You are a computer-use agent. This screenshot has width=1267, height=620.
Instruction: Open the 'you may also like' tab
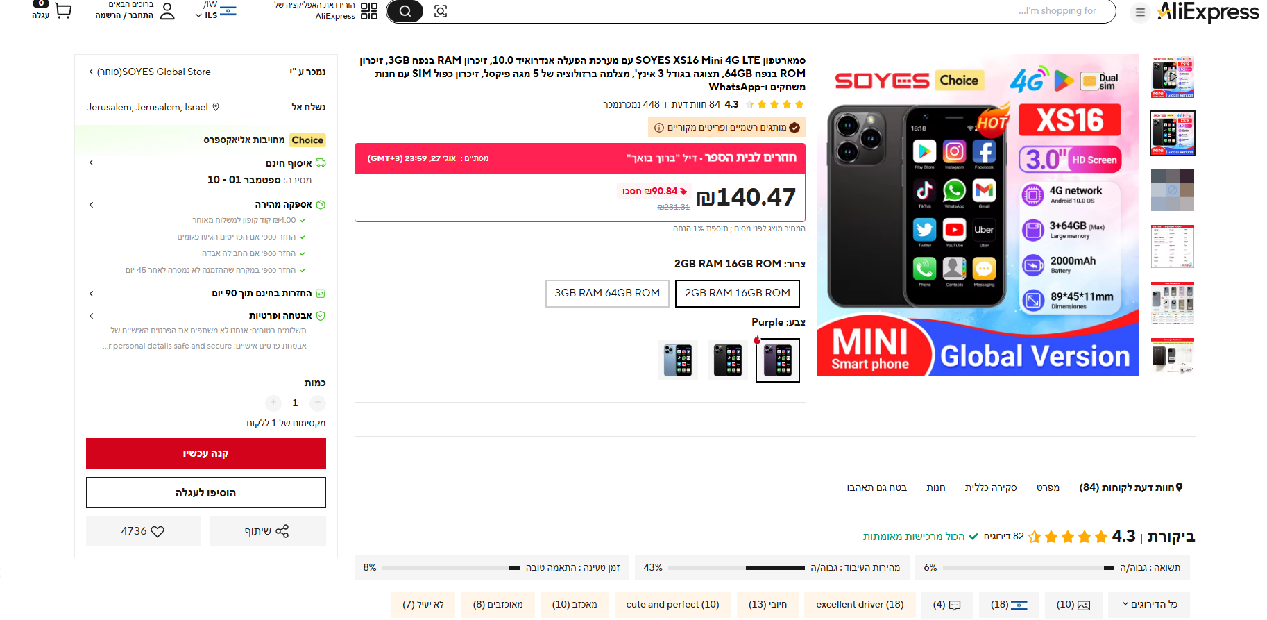tap(877, 487)
